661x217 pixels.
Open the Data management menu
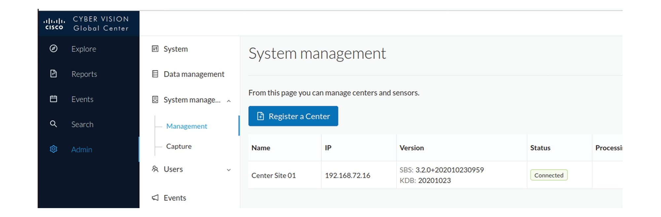click(194, 74)
